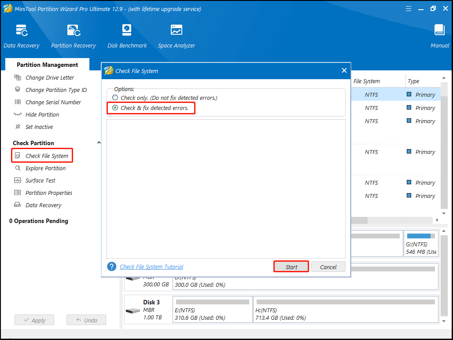Image resolution: width=453 pixels, height=340 pixels.
Task: Open the Manual
Action: (x=439, y=35)
